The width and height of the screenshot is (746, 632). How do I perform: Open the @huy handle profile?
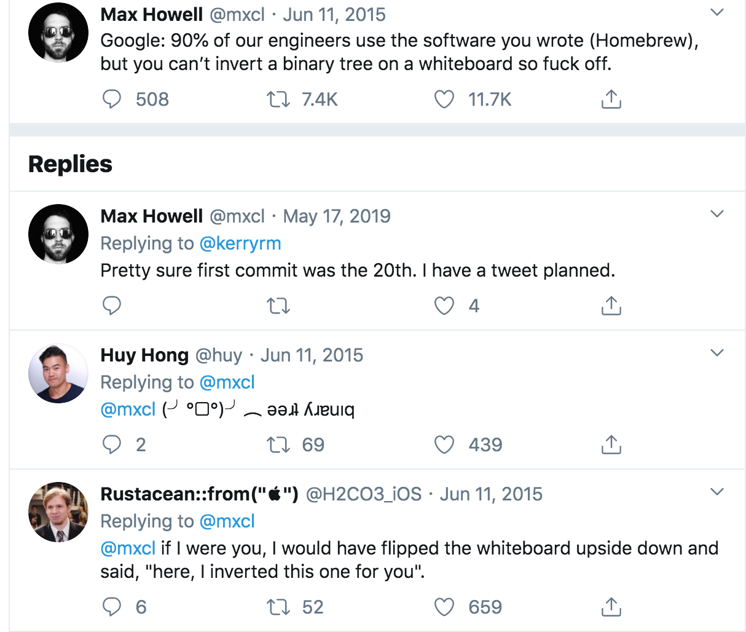[219, 355]
